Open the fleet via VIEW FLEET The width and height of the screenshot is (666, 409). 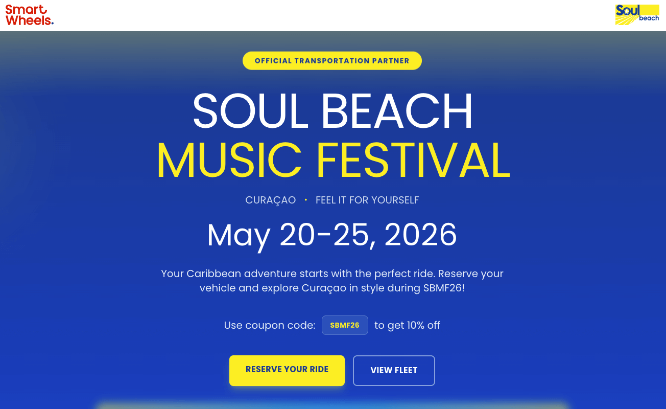click(393, 370)
